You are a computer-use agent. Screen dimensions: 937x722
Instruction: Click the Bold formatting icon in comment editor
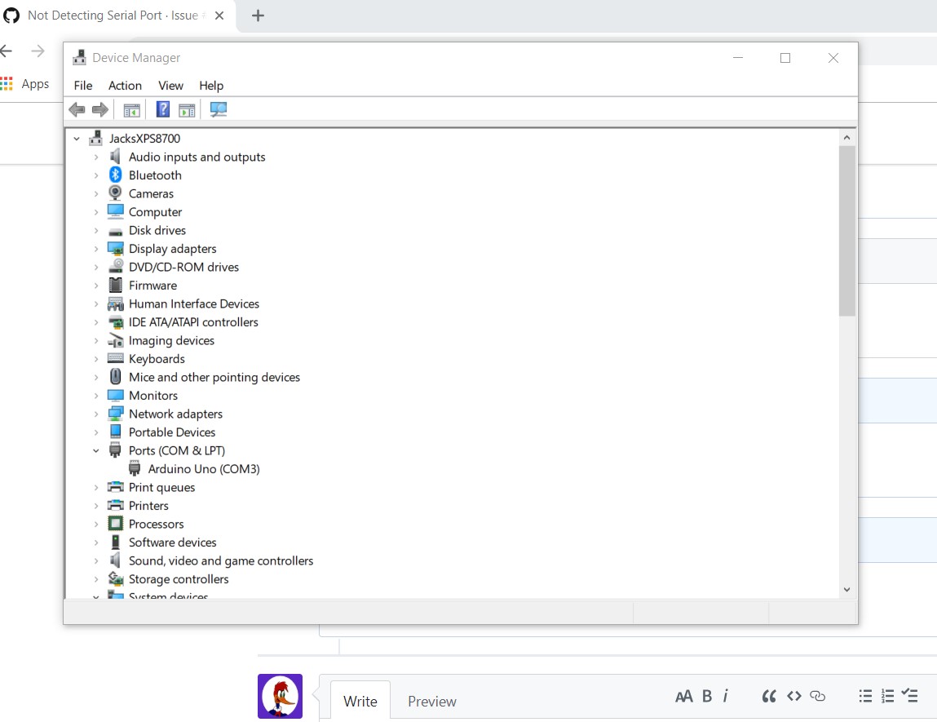(707, 696)
